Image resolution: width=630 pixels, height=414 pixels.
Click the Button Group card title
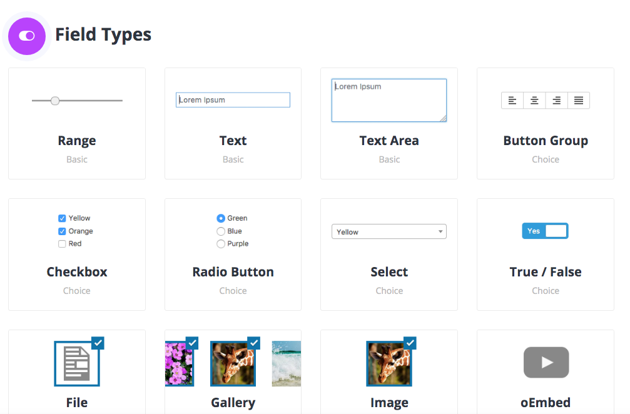pyautogui.click(x=546, y=141)
